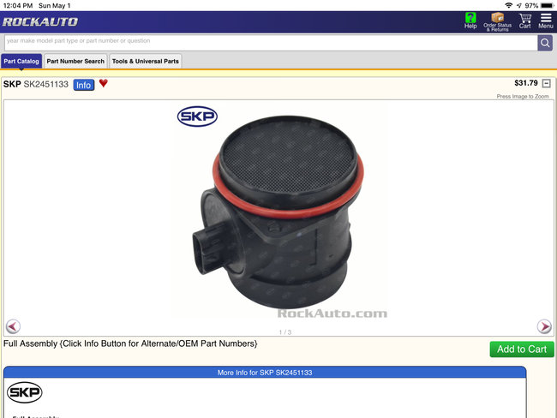This screenshot has height=418, width=557.
Task: Show previous product image arrow
Action: tap(13, 326)
